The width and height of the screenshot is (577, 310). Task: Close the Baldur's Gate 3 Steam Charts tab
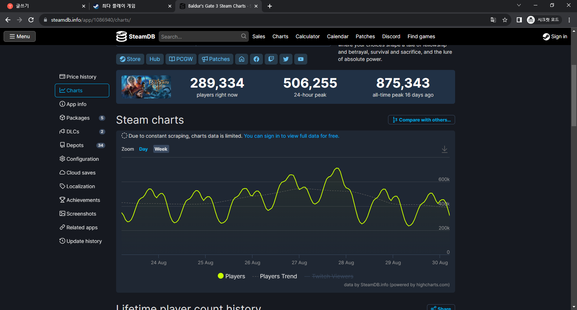(x=256, y=6)
